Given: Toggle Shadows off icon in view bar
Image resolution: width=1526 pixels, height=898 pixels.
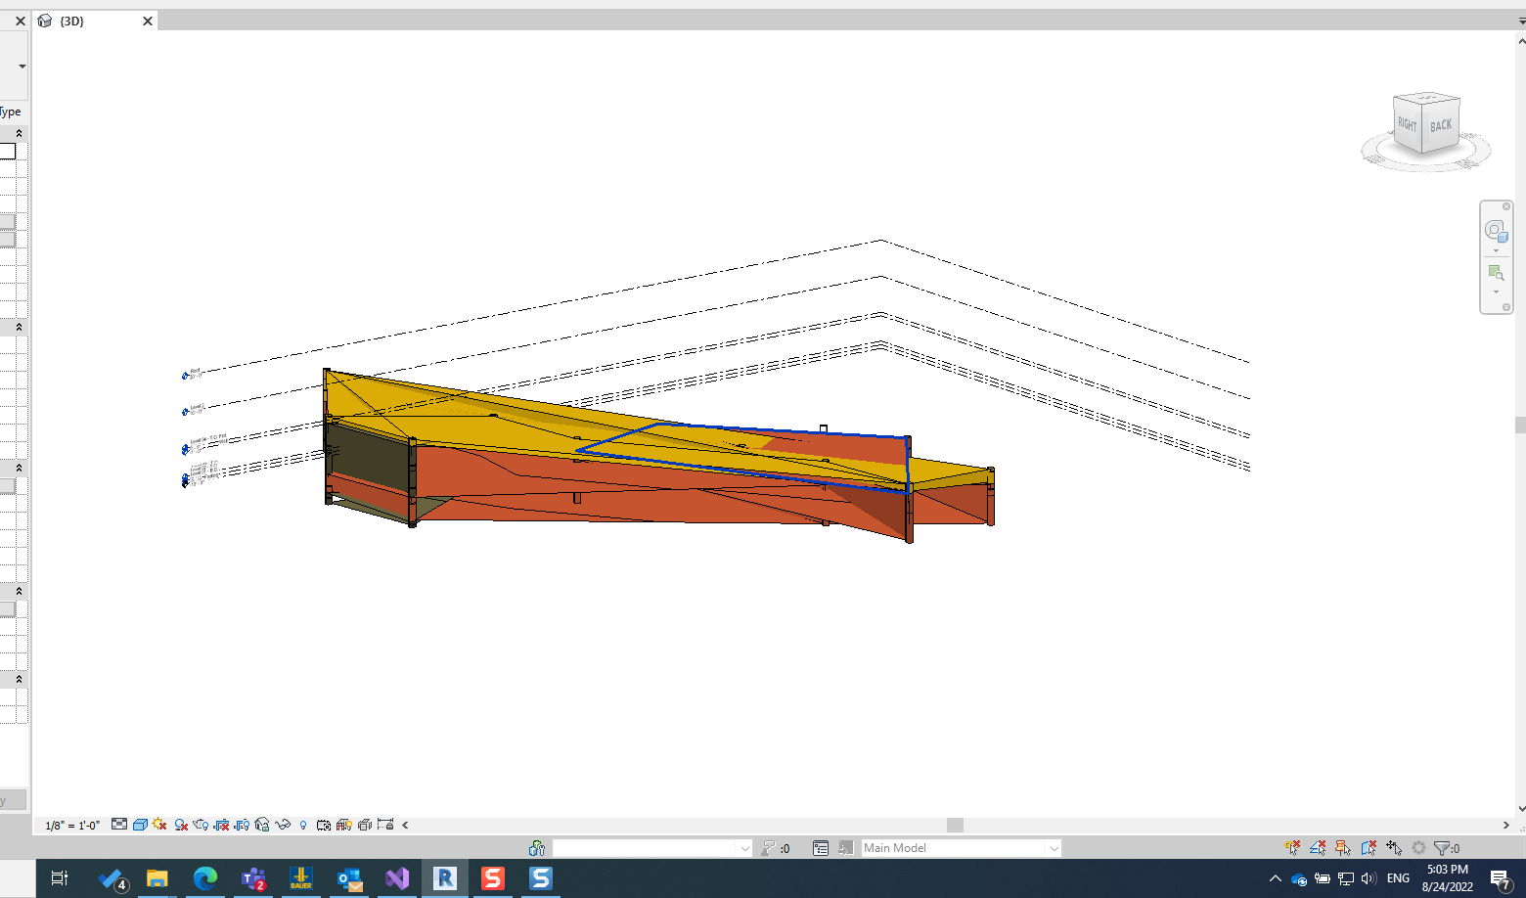Looking at the screenshot, I should [x=181, y=825].
